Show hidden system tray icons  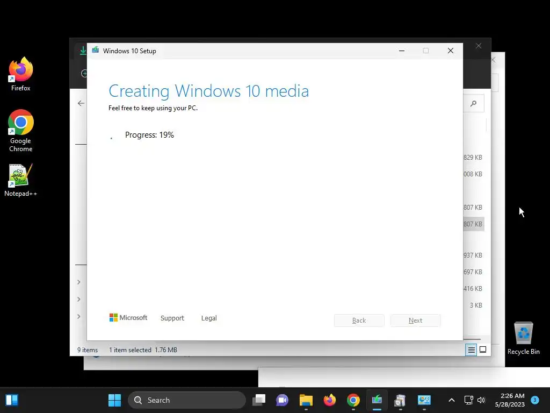coord(451,400)
